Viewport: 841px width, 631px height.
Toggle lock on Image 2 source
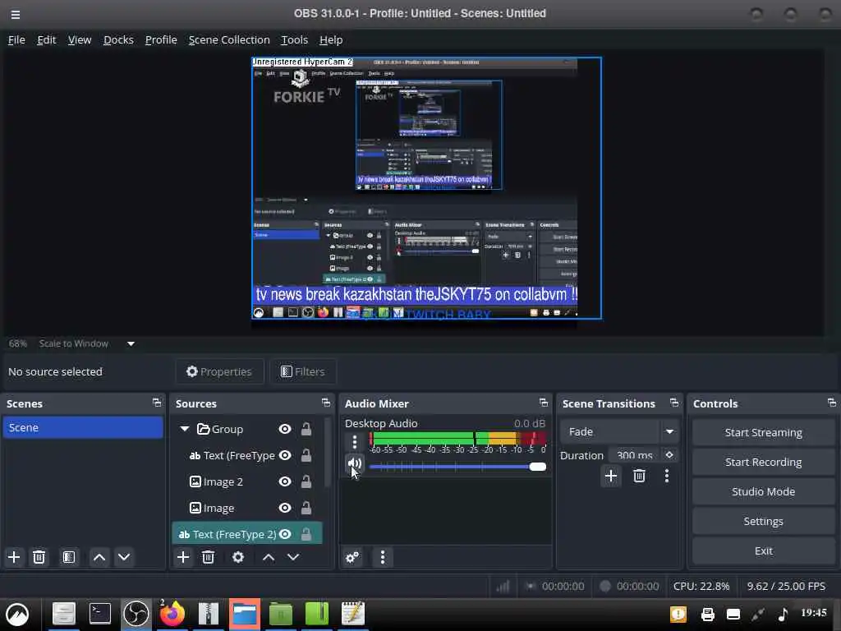(x=306, y=481)
